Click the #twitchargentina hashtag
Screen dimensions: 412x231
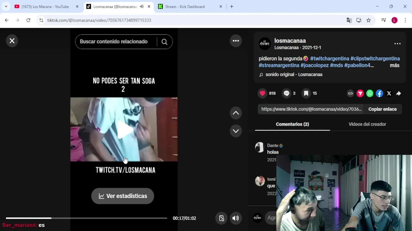click(330, 59)
